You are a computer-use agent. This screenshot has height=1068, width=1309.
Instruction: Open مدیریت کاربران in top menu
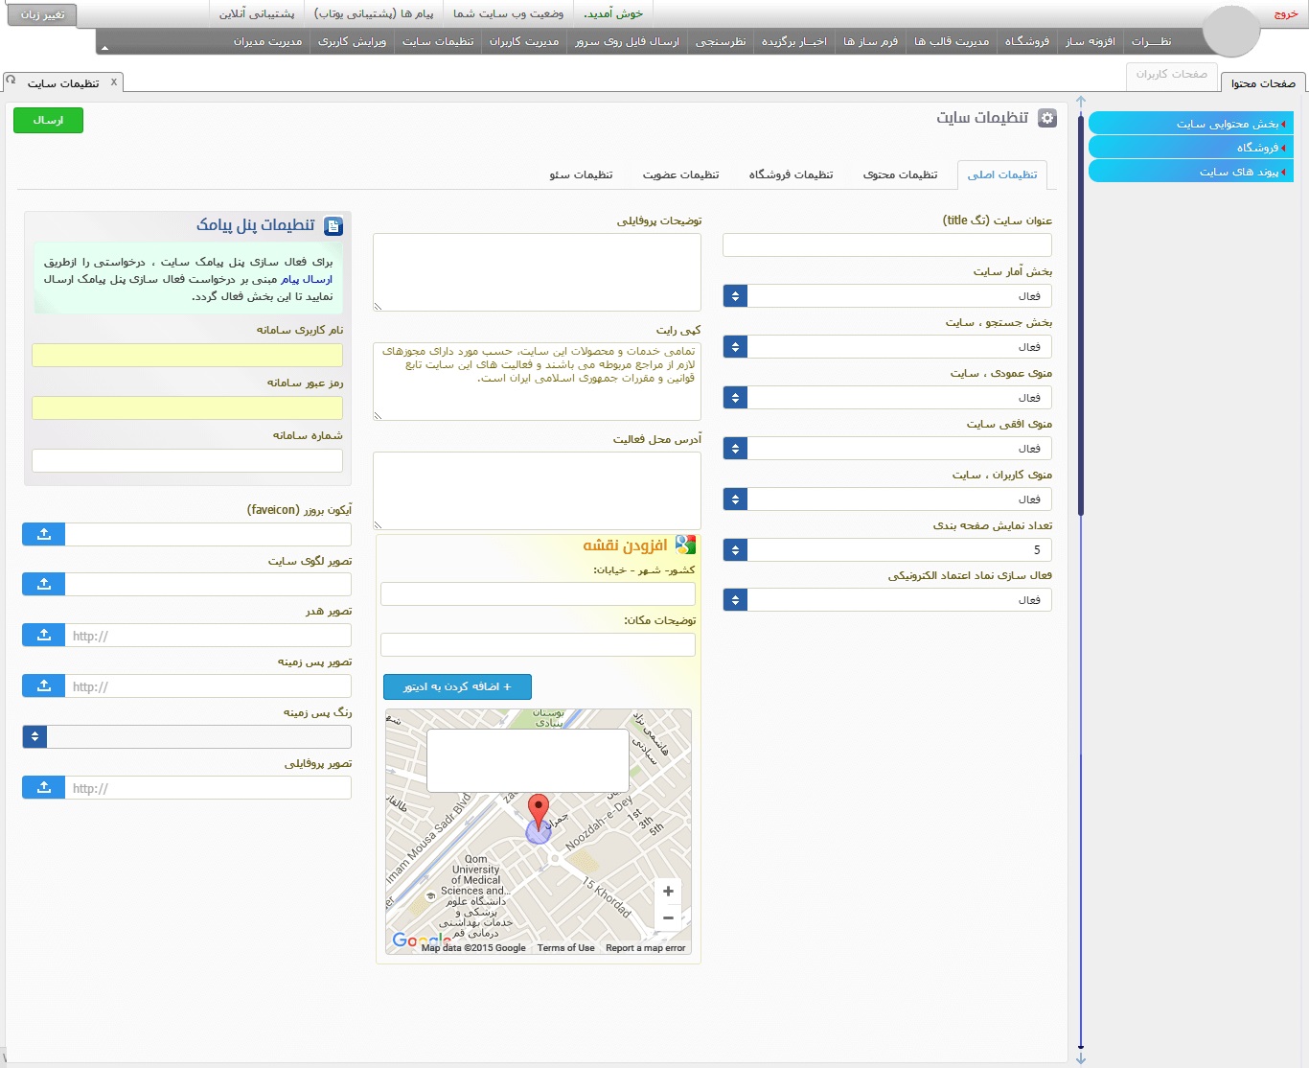[x=523, y=41]
